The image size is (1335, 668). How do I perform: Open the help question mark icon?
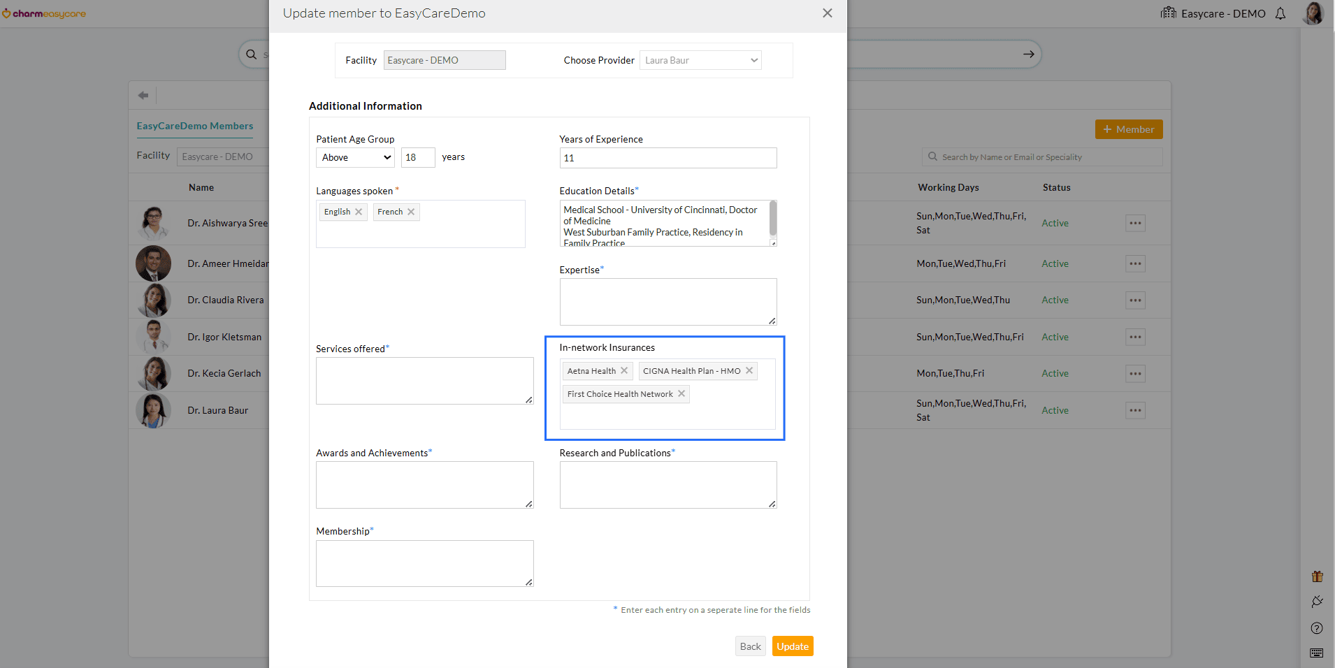tap(1317, 628)
